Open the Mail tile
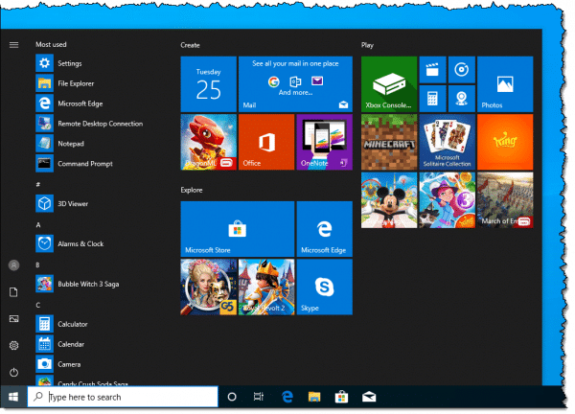This screenshot has height=414, width=575. point(295,84)
